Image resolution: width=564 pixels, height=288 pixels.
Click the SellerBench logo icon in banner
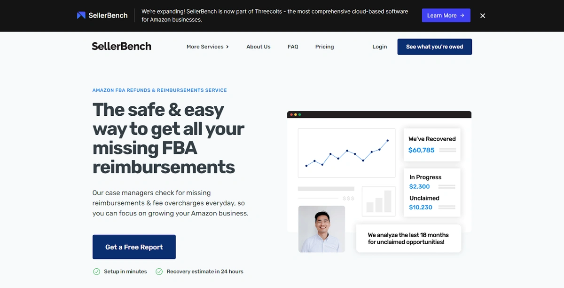click(x=81, y=16)
